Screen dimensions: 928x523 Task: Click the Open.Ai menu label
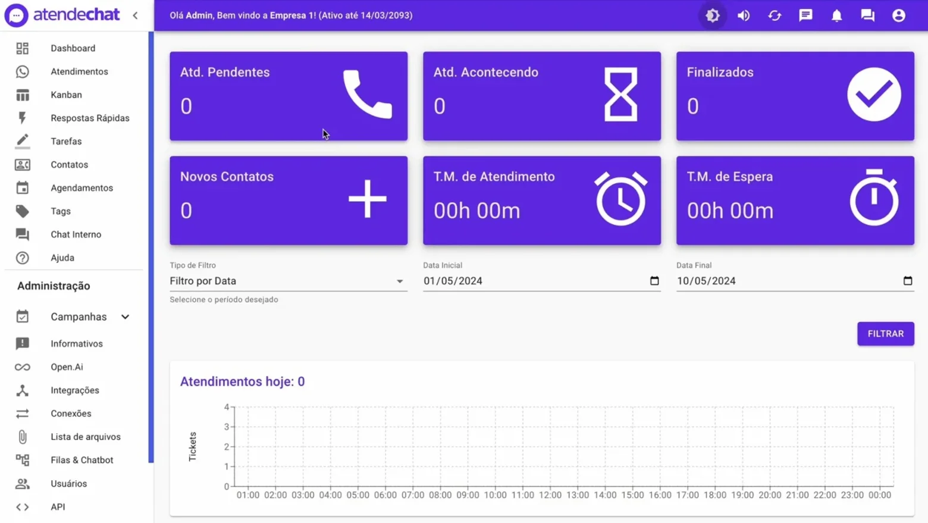tap(67, 367)
